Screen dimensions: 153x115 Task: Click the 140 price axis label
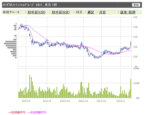135,17
